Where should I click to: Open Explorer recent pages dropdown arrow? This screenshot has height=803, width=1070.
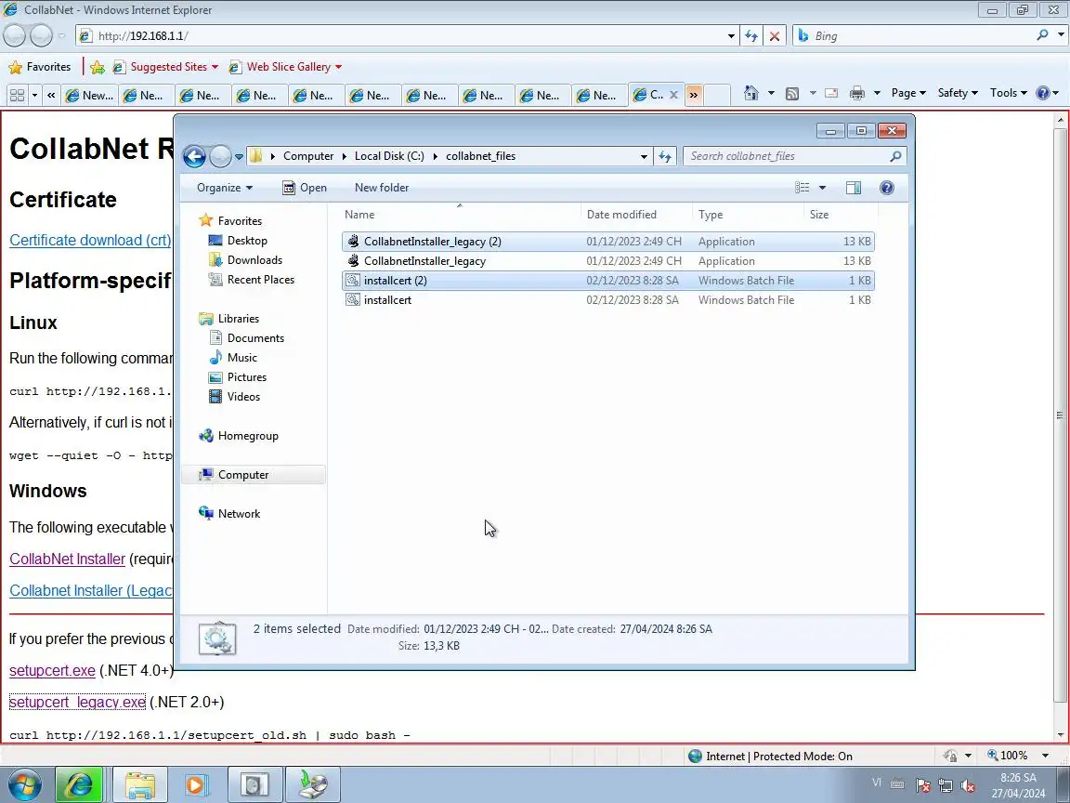click(x=239, y=156)
